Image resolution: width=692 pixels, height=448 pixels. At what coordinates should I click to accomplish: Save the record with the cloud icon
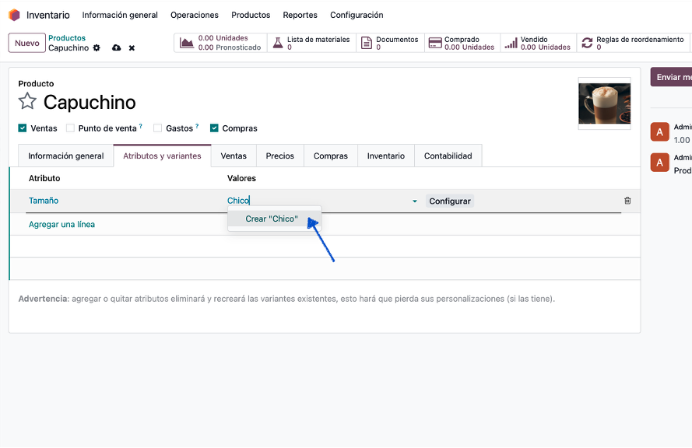click(x=117, y=48)
